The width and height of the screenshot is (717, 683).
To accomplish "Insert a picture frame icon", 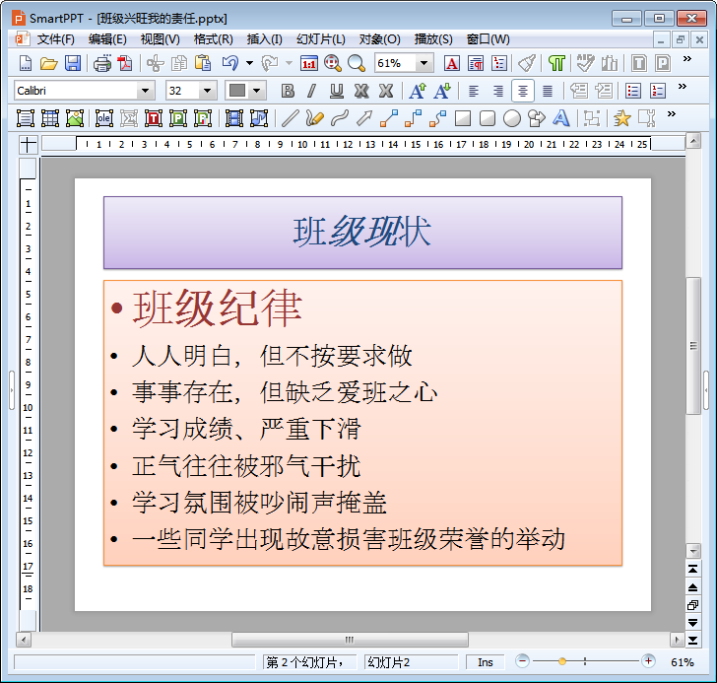I will click(x=75, y=118).
